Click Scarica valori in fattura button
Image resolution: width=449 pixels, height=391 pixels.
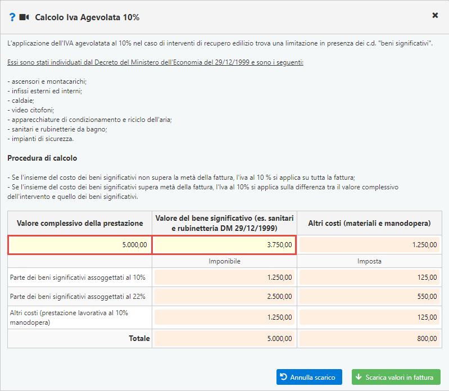(396, 377)
